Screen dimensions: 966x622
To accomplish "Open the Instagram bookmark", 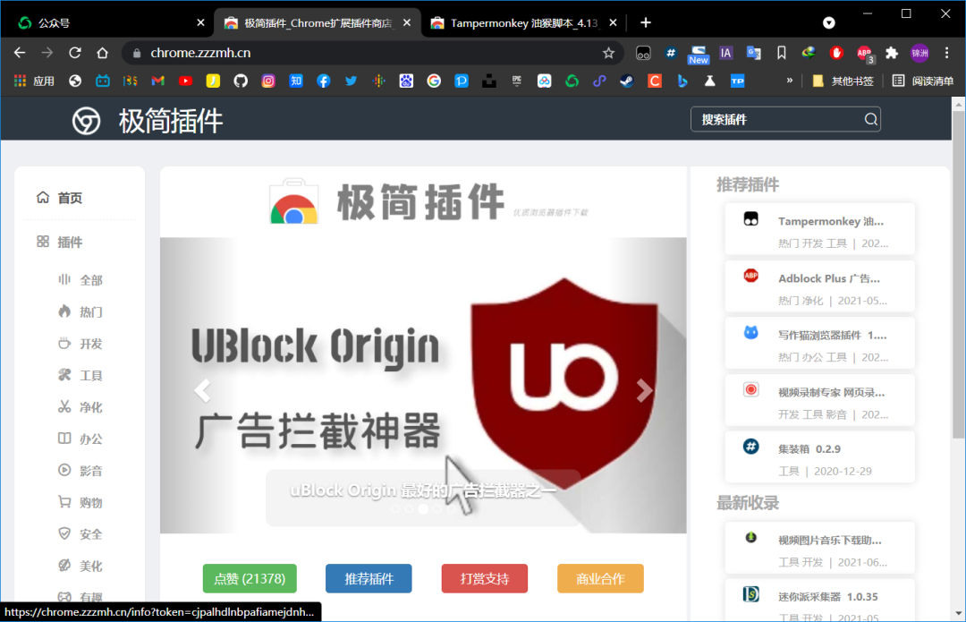I will (x=268, y=81).
